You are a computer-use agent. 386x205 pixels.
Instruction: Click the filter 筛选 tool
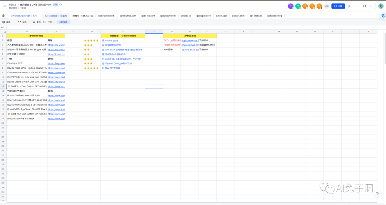[22, 22]
